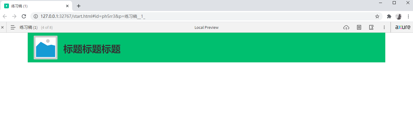Open the documentation notes icon
Screen dimensions: 413x139
pos(359,27)
